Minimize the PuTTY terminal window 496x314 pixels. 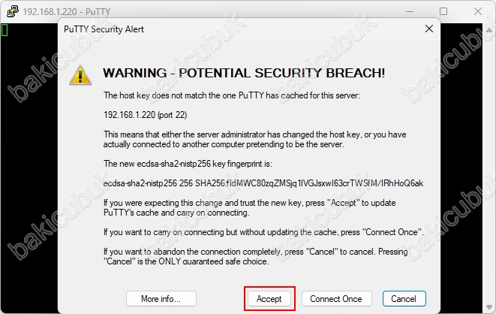410,11
